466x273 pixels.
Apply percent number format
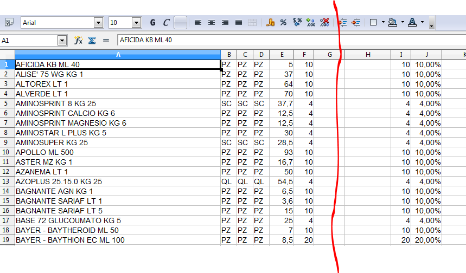[283, 23]
